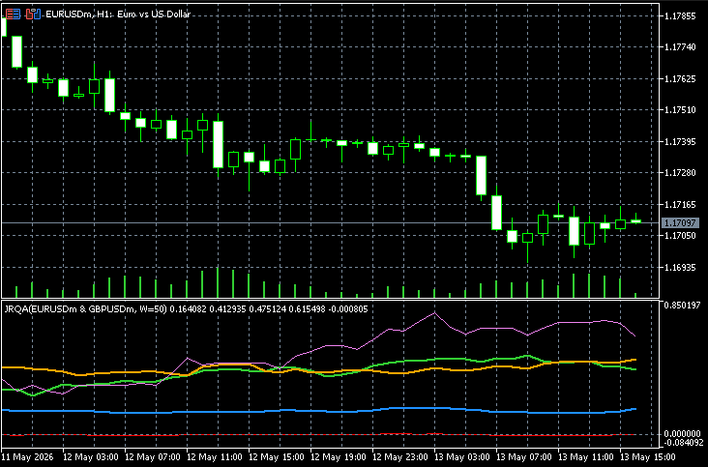The width and height of the screenshot is (708, 467).
Task: Click the 13 May 03:00 time label
Action: tap(461, 457)
